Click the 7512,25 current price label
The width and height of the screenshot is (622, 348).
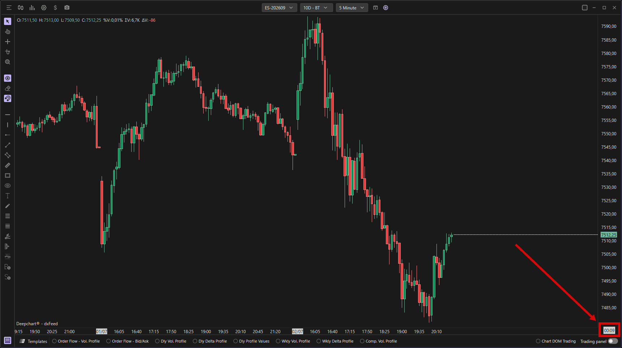click(609, 235)
